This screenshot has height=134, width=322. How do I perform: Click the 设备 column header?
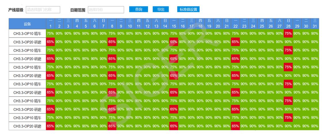point(27,24)
